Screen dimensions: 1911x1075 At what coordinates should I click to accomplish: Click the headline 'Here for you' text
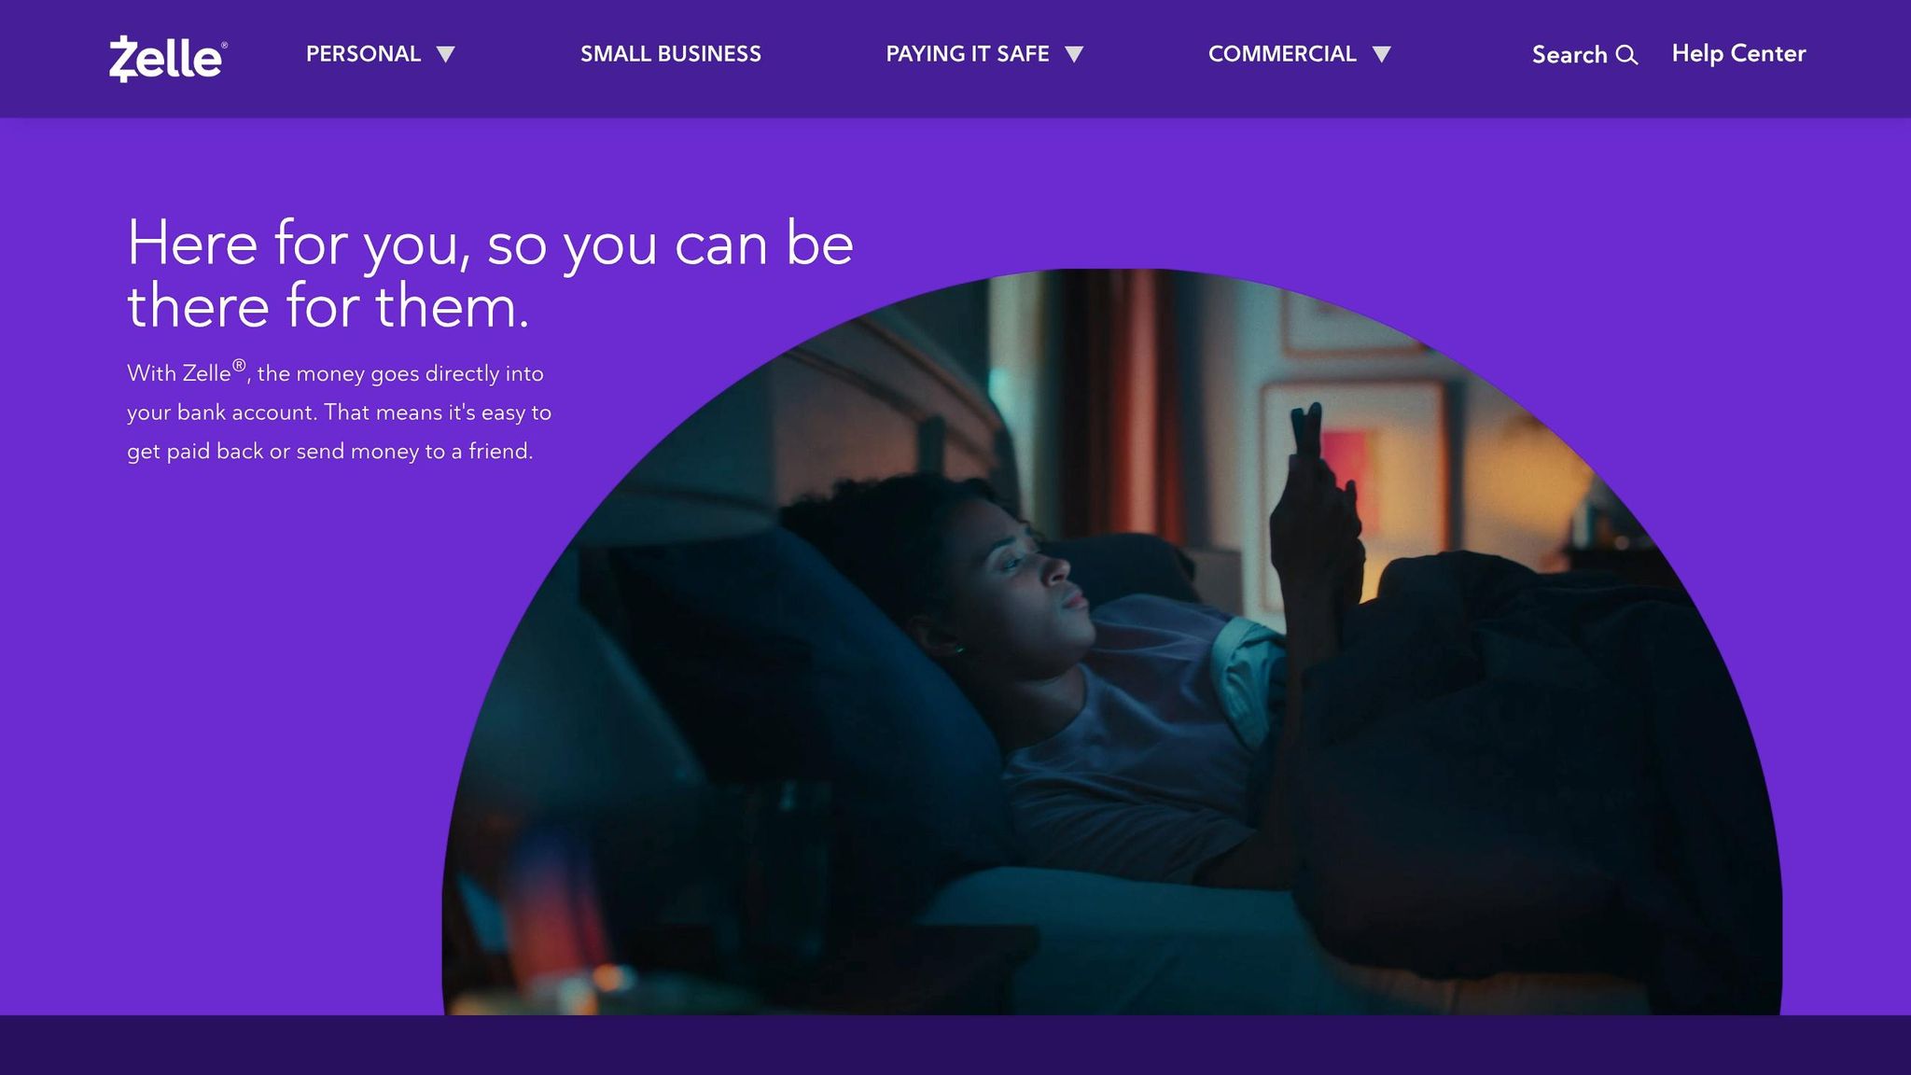coord(490,244)
